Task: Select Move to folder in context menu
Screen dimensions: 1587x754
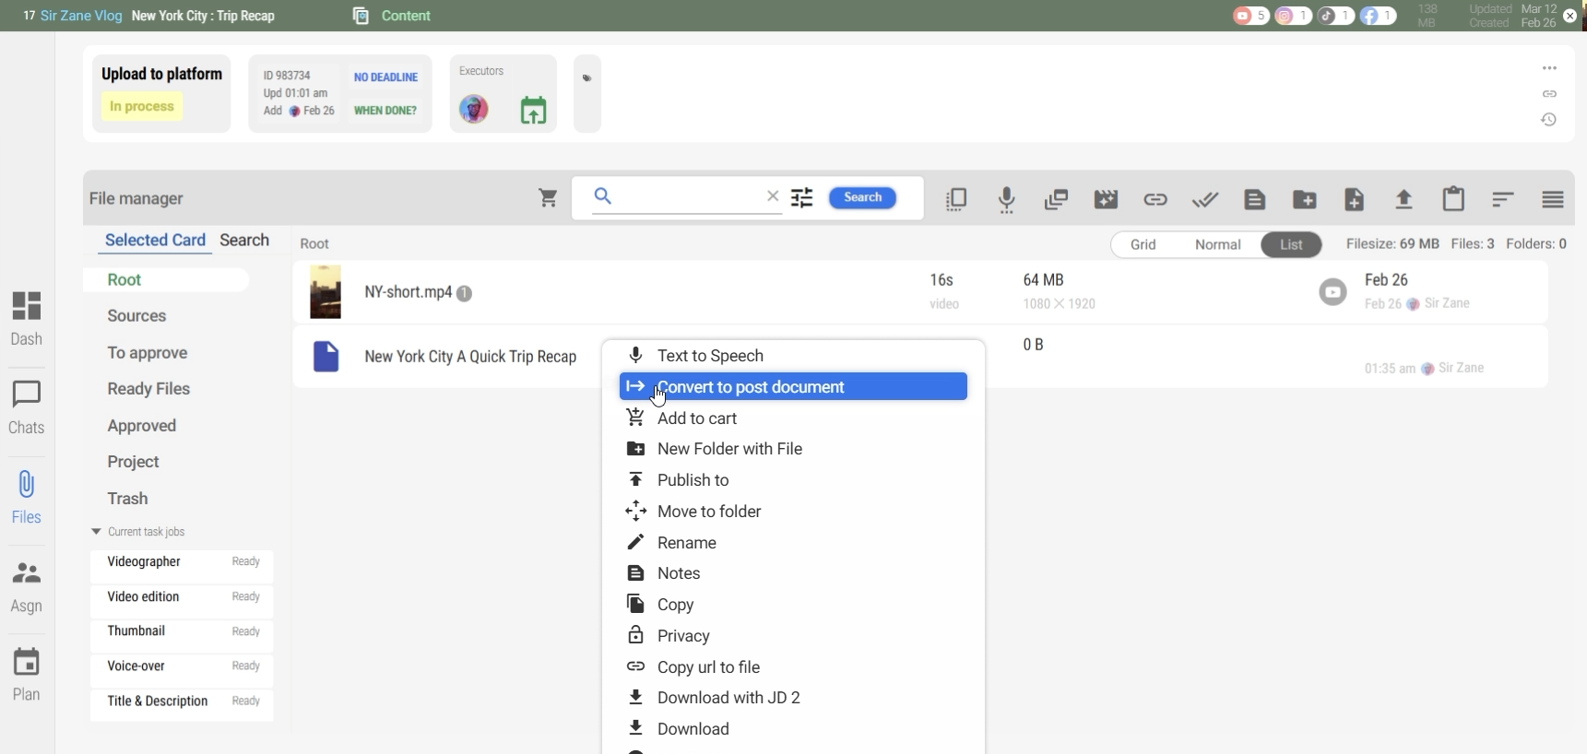Action: click(709, 512)
